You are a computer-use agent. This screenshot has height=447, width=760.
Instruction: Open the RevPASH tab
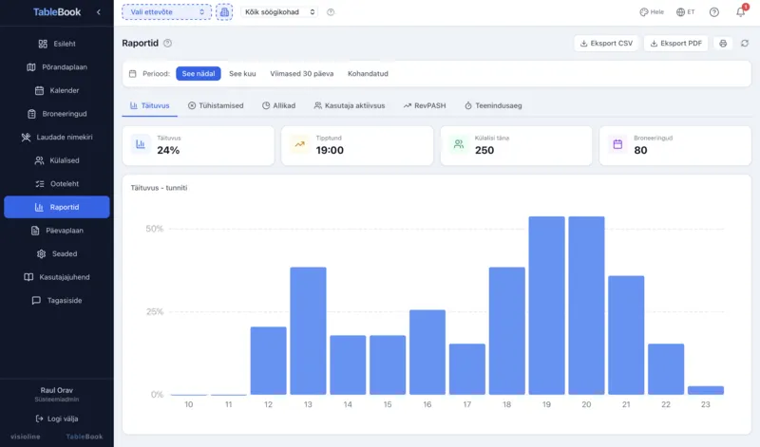(427, 105)
